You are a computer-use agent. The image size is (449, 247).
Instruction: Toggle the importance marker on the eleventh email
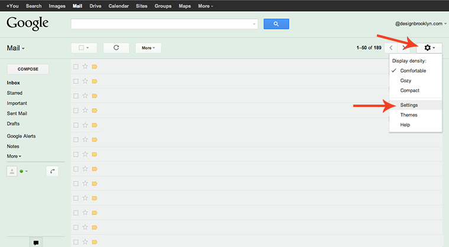(x=95, y=213)
